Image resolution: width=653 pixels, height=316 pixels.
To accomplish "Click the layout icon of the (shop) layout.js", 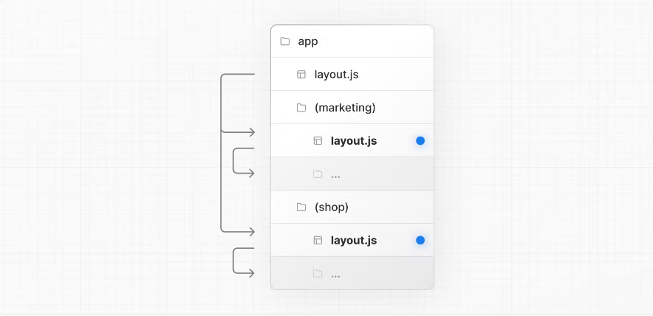I will click(318, 240).
